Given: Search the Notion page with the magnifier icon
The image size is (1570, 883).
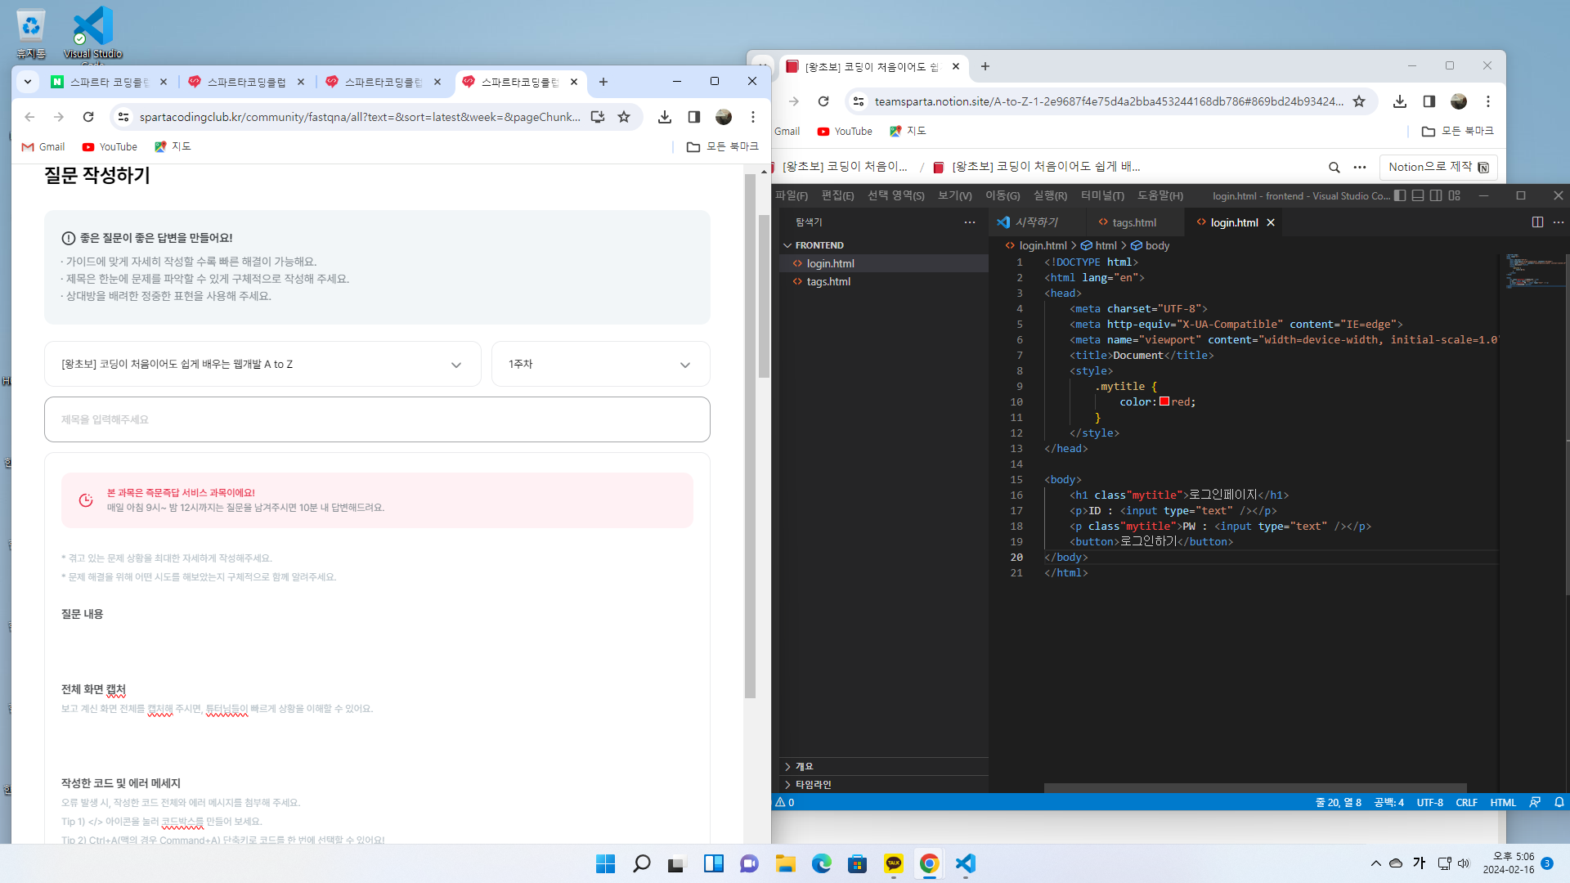Looking at the screenshot, I should pos(1334,167).
